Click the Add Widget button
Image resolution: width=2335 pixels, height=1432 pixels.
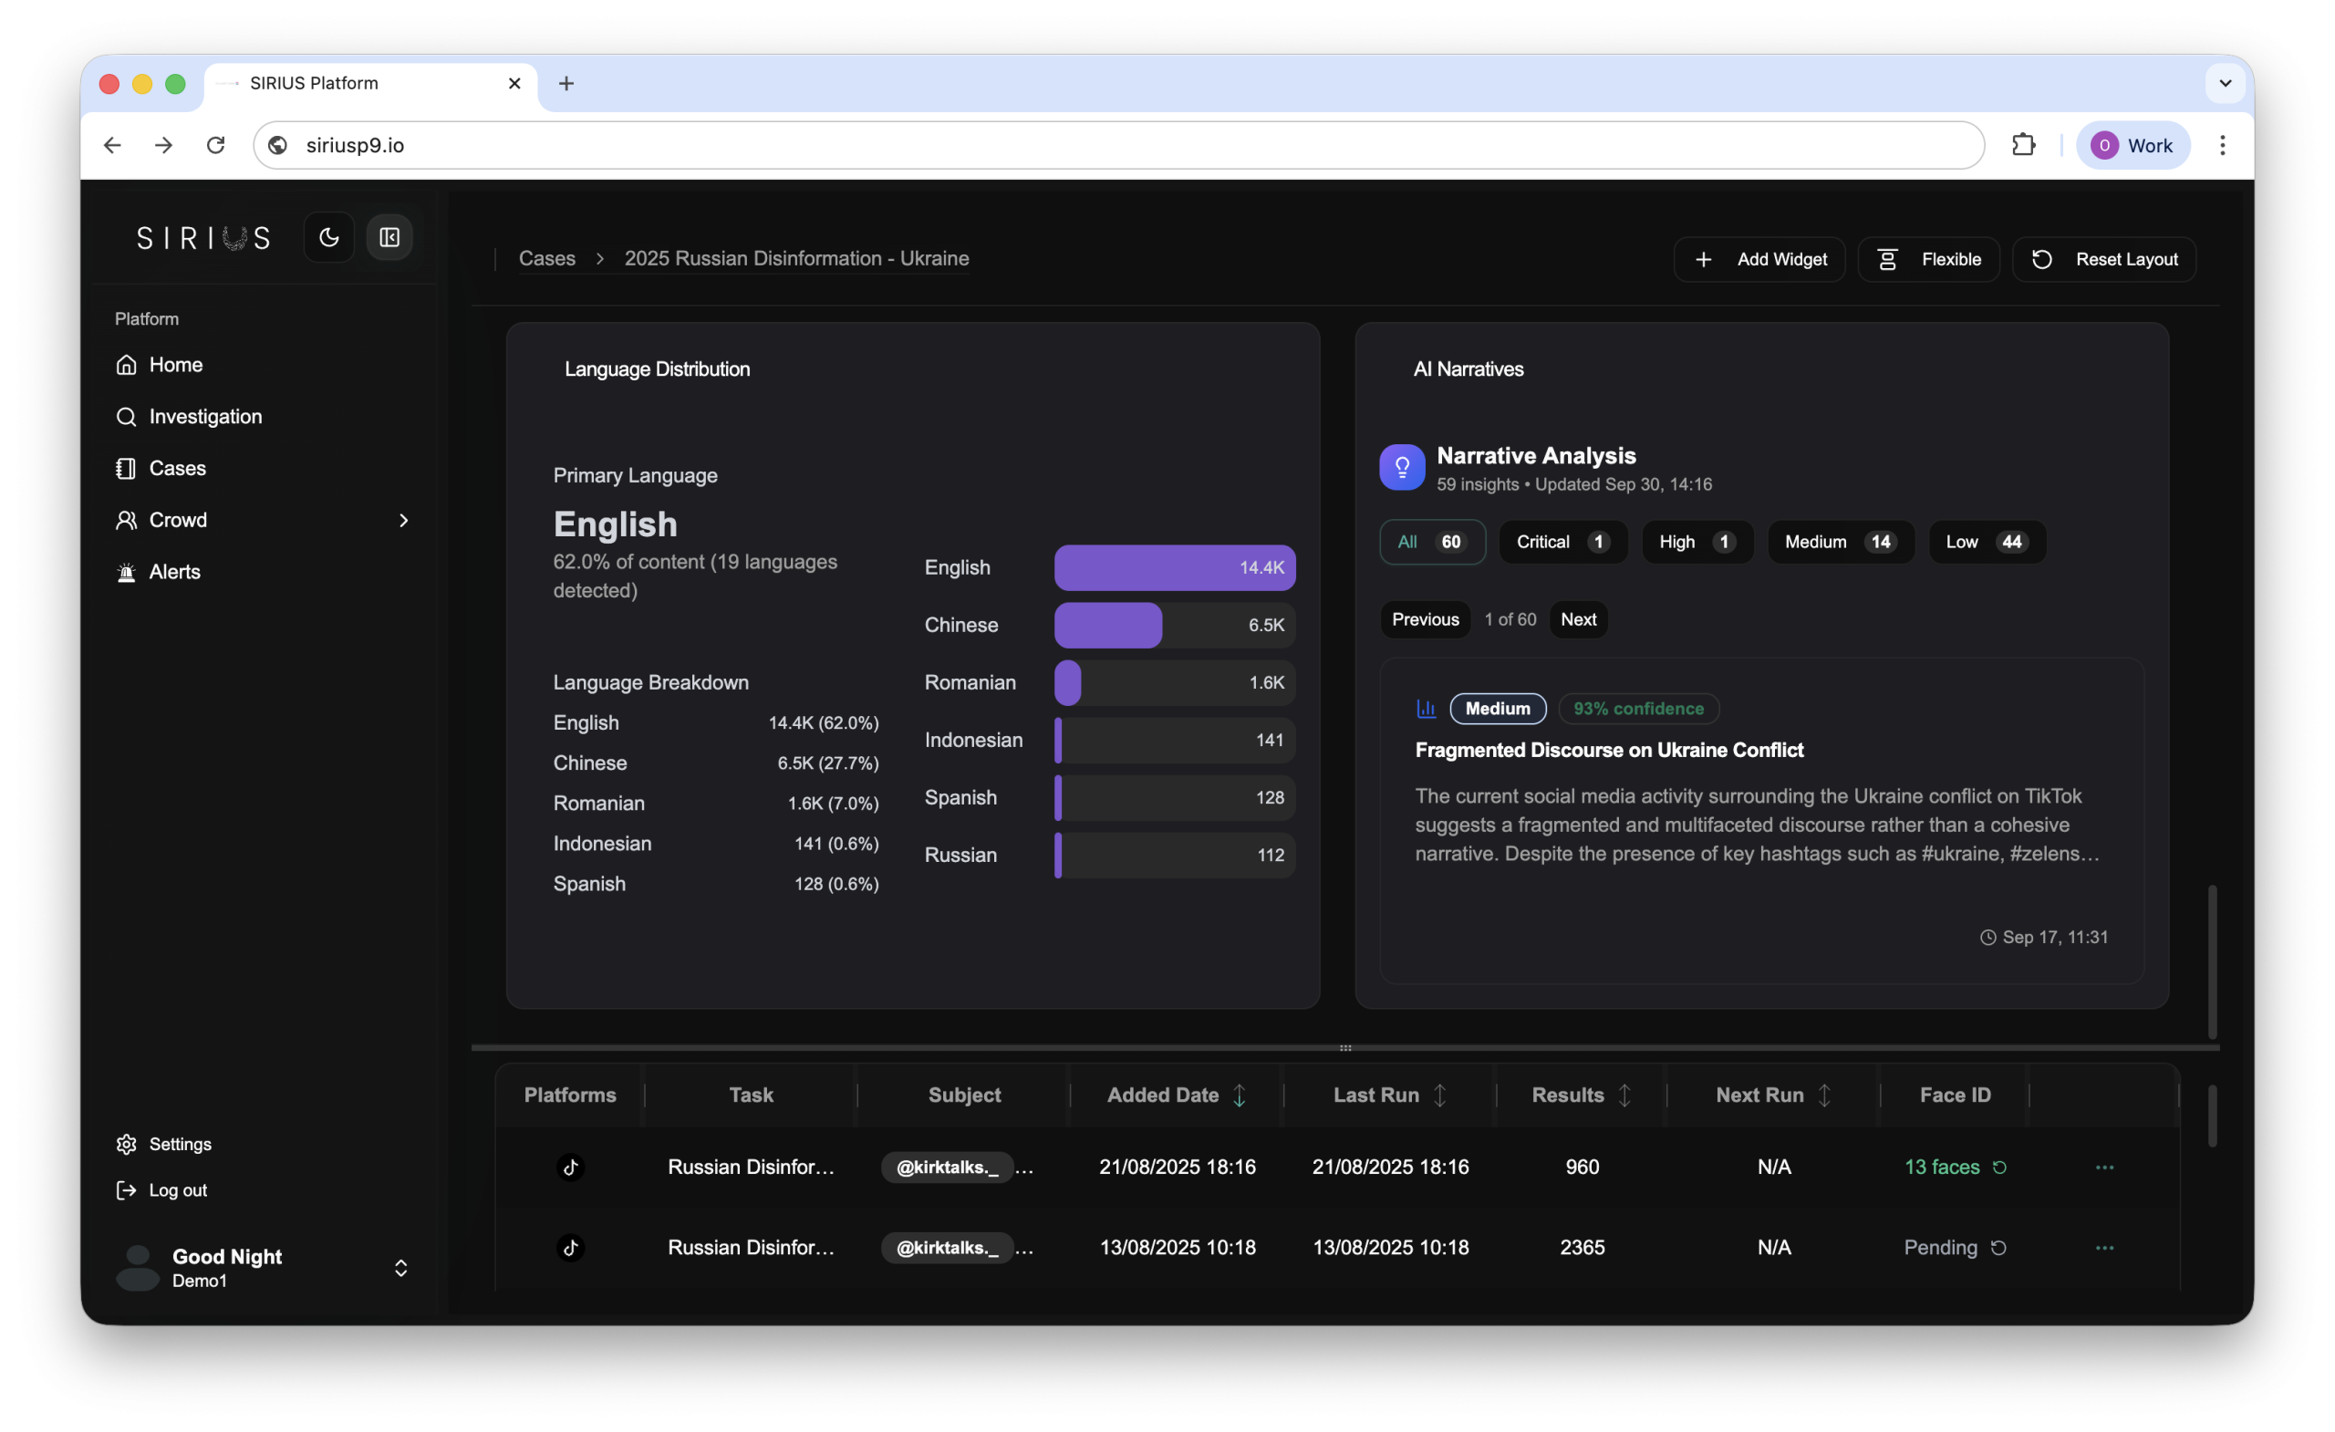(1759, 260)
